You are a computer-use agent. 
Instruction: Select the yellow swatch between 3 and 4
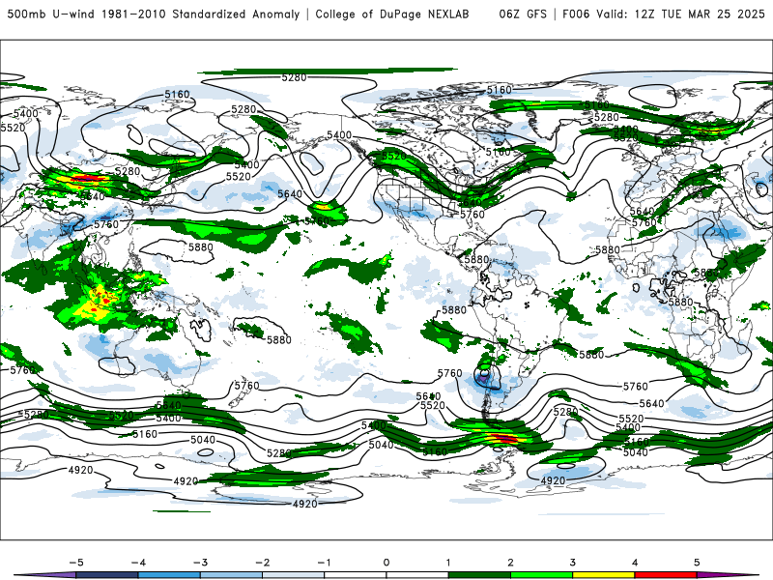pos(603,575)
